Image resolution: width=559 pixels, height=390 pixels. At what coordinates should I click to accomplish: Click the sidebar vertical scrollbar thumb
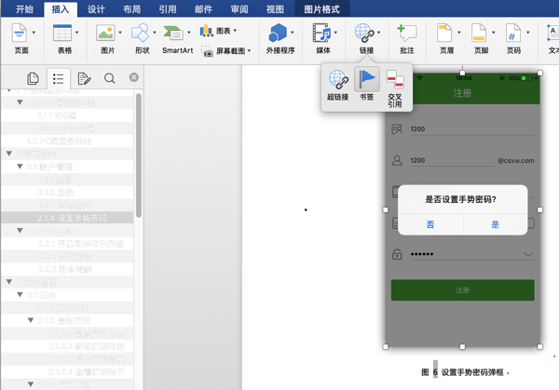tap(139, 155)
